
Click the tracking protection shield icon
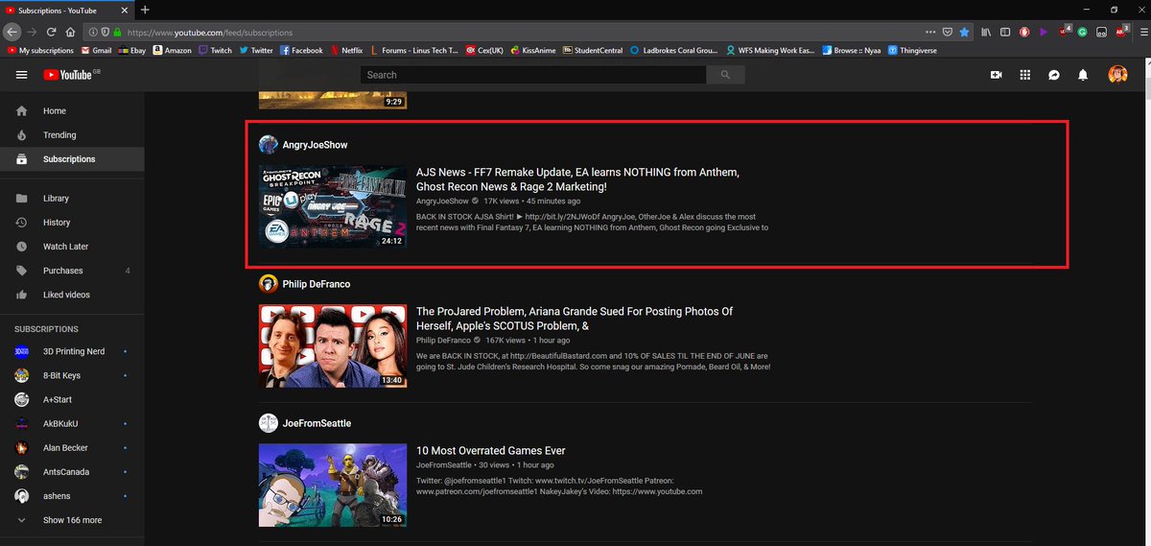(x=105, y=32)
